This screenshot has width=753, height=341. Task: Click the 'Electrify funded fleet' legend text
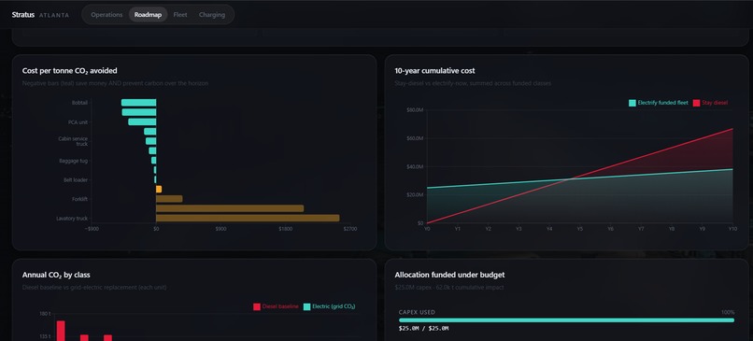662,103
